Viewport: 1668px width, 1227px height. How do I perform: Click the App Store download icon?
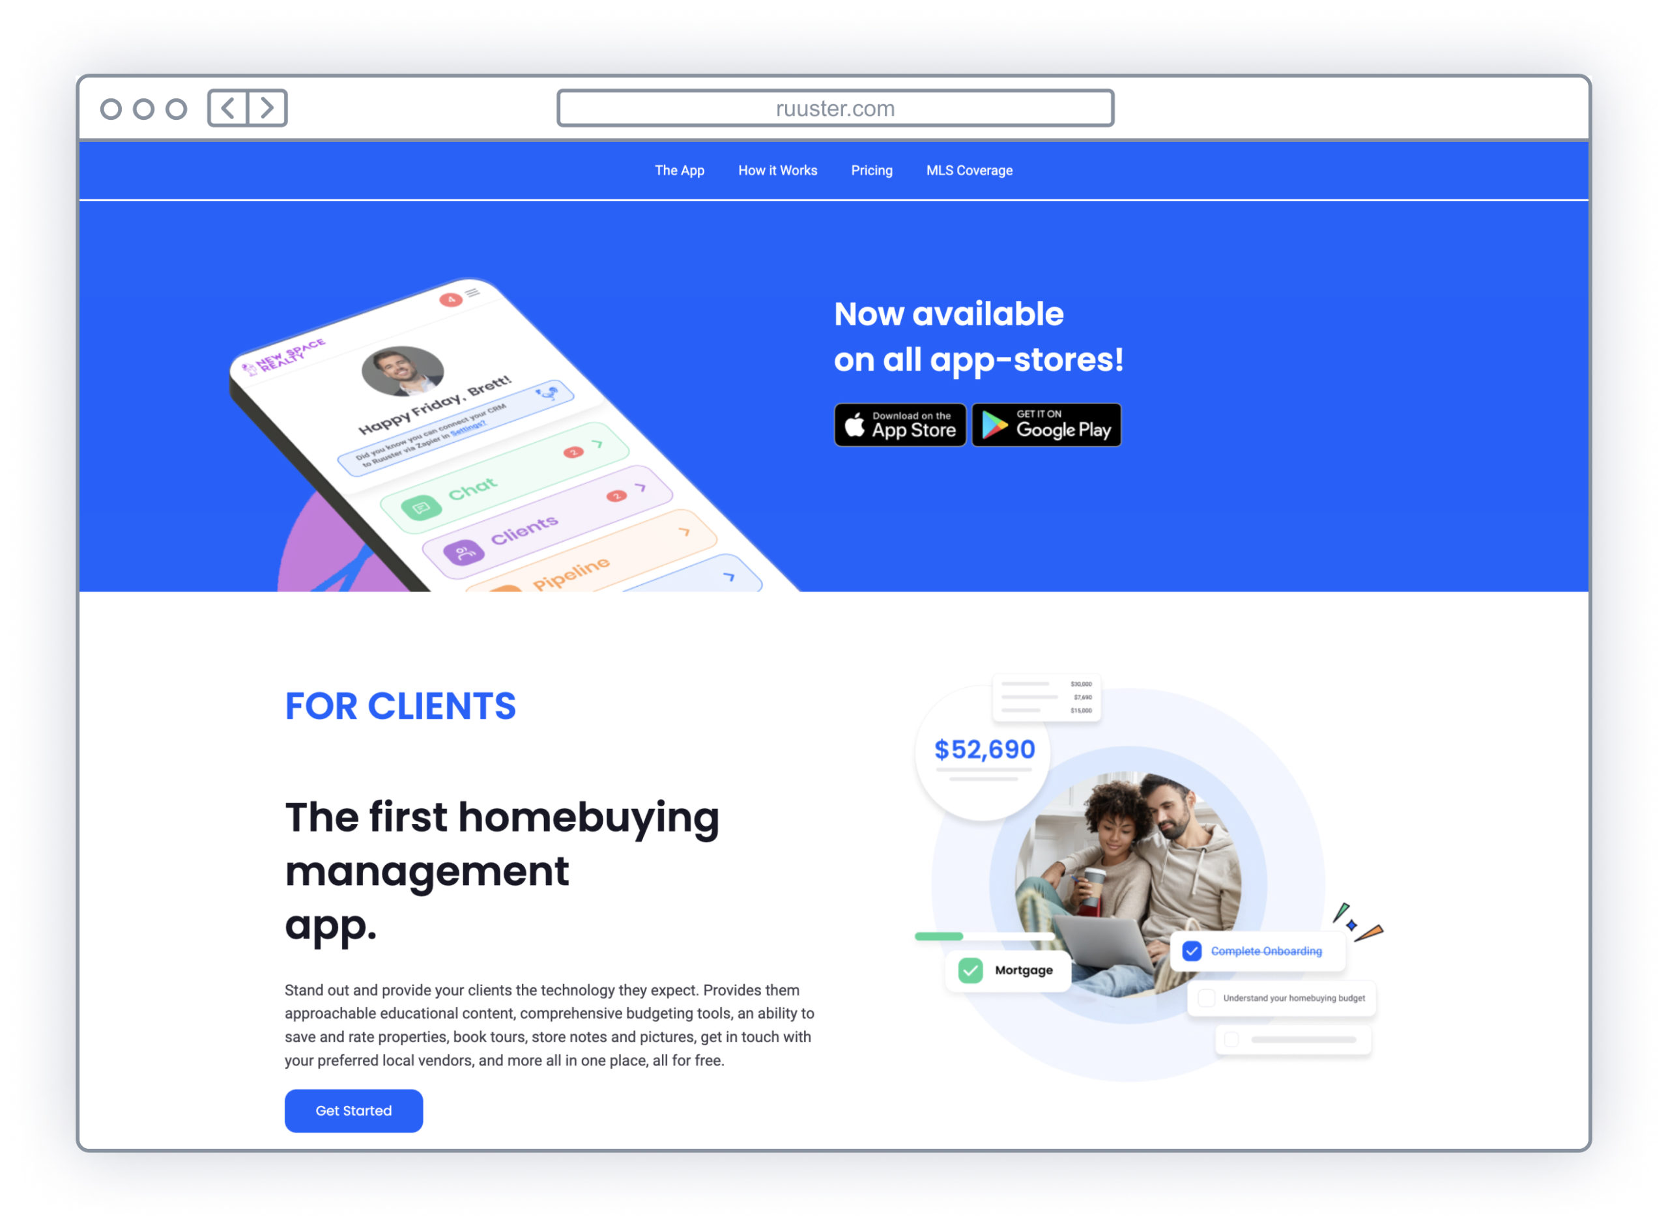(899, 425)
